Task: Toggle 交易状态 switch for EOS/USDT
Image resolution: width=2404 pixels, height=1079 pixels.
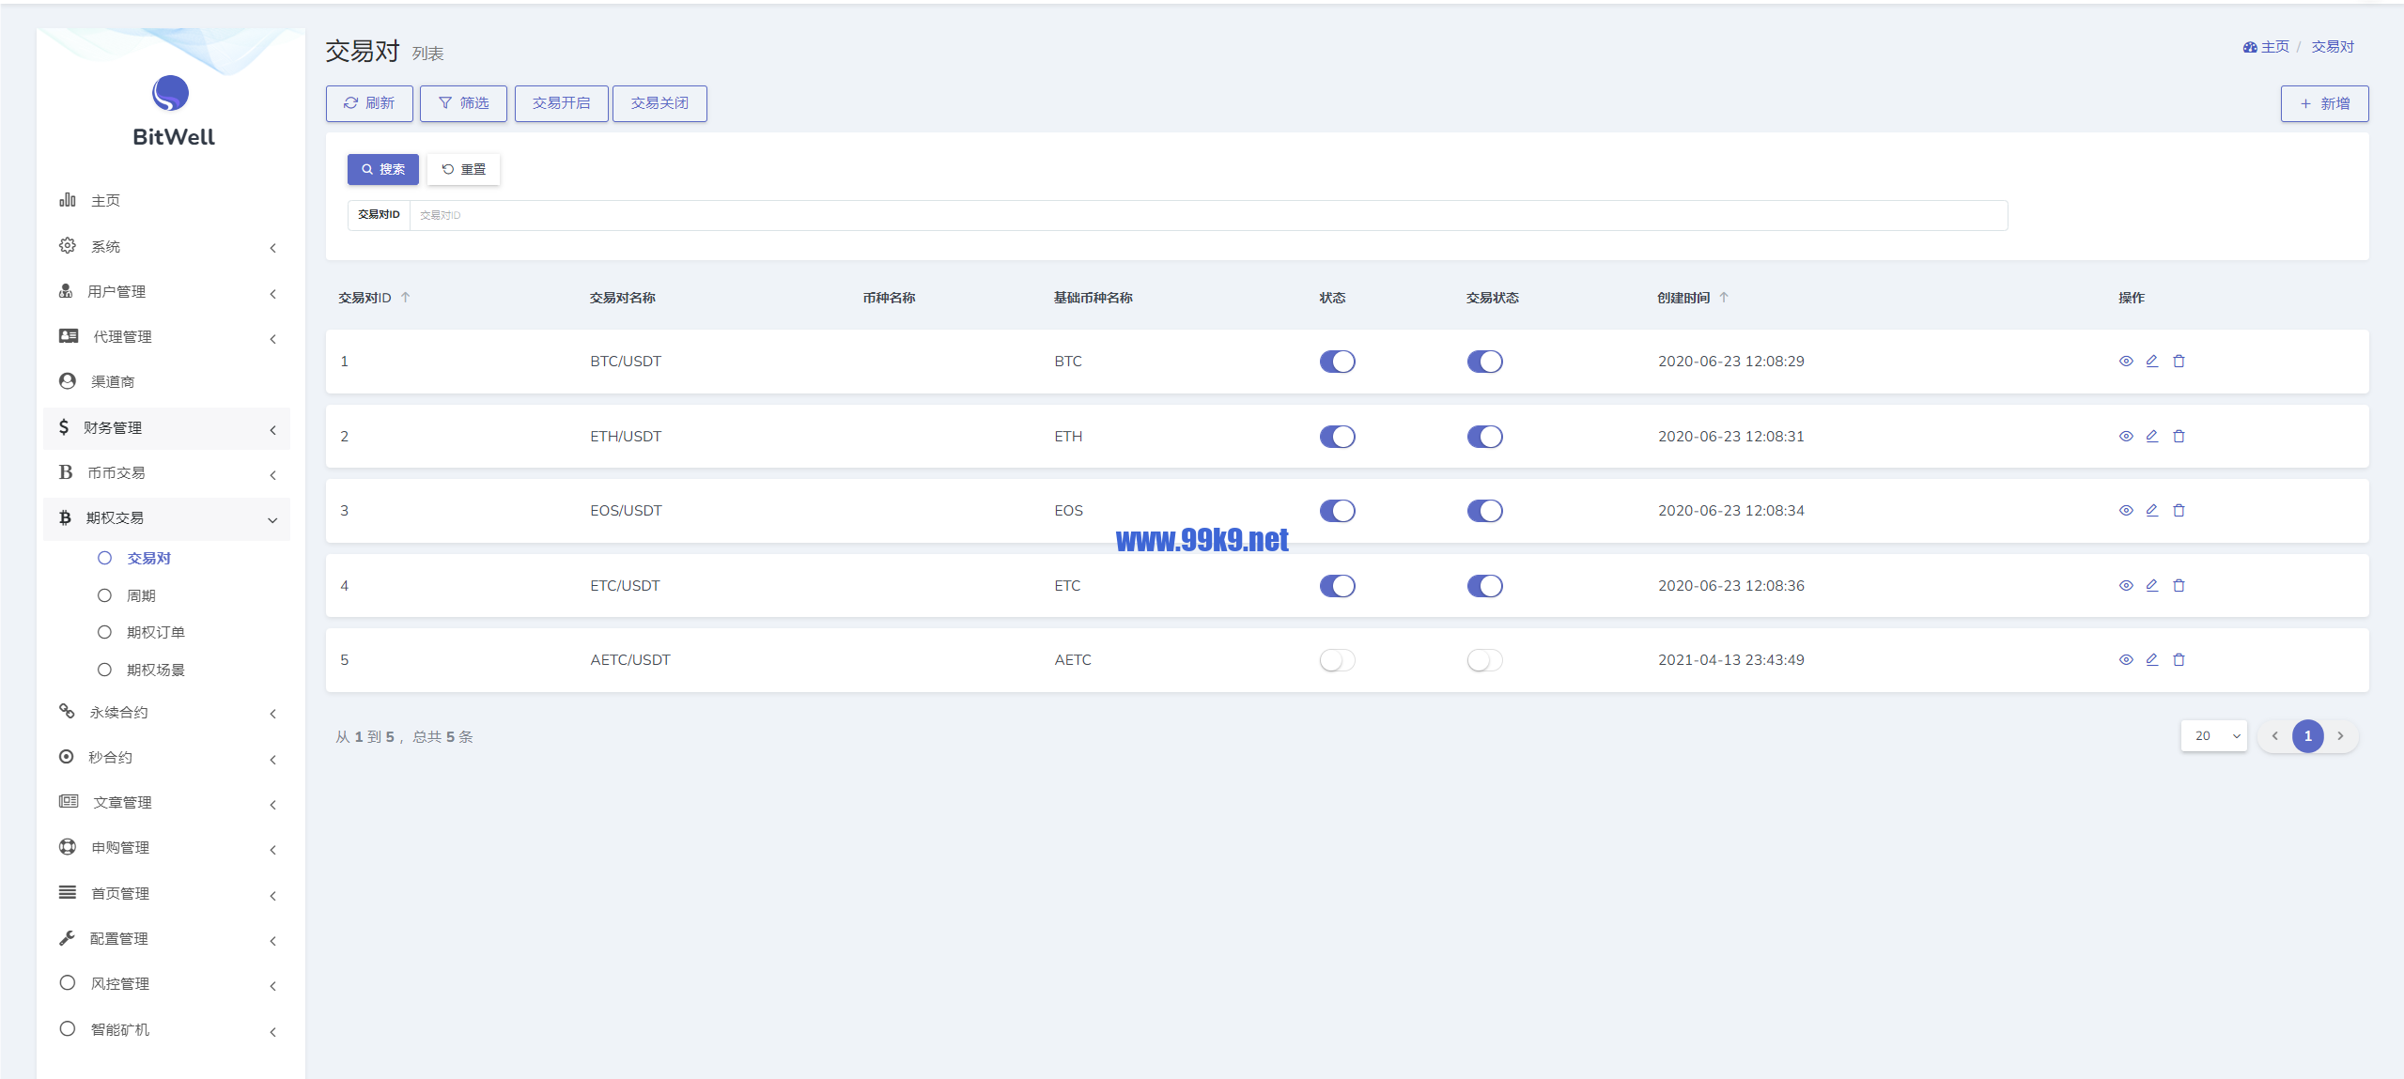Action: 1484,511
